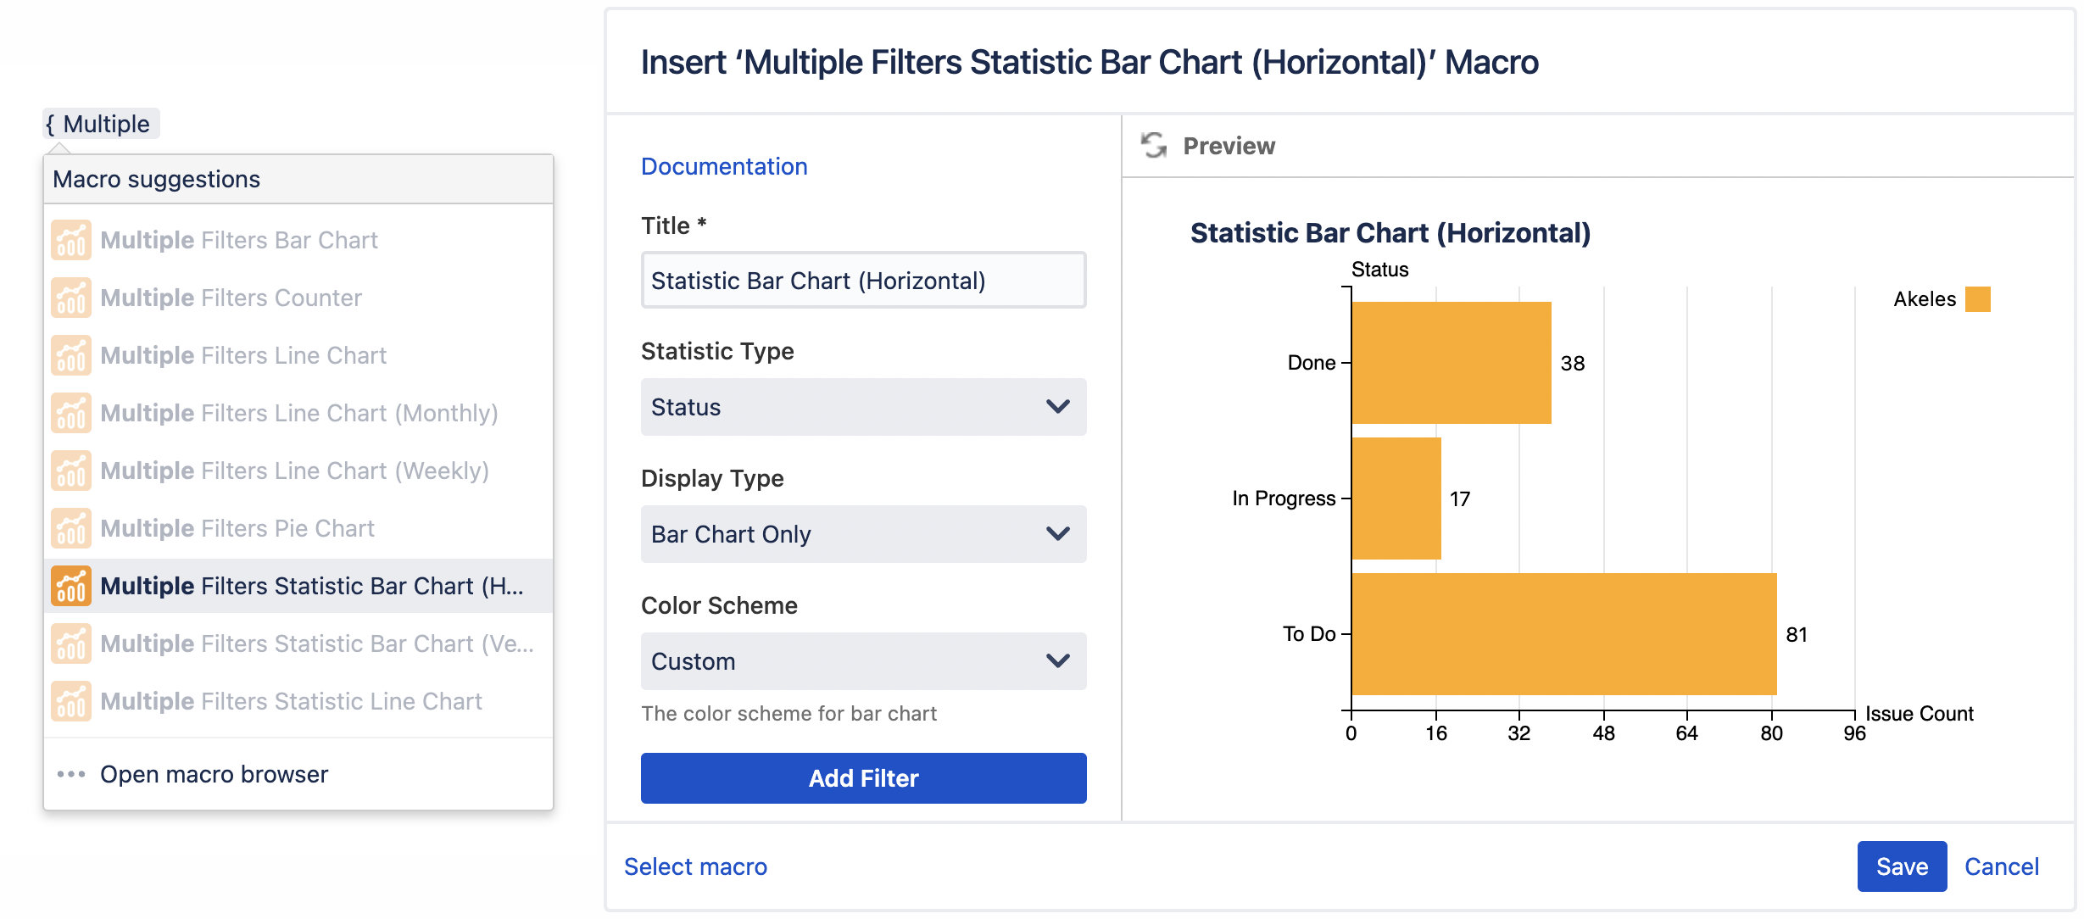Click the Multiple Filters Line Chart (Monthly) icon
Screen dimensions: 2084x919
pos(70,413)
